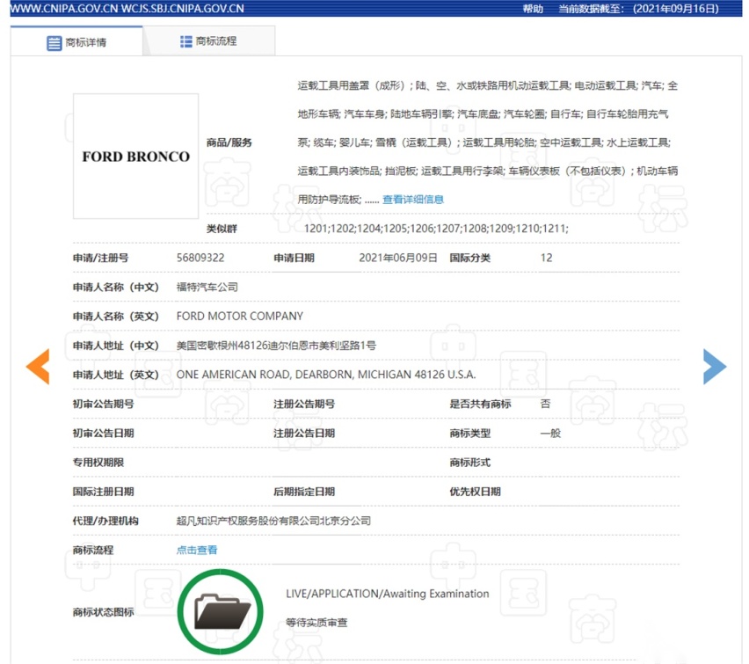Click the 初审公告期号 label
This screenshot has height=664, width=749.
[103, 404]
